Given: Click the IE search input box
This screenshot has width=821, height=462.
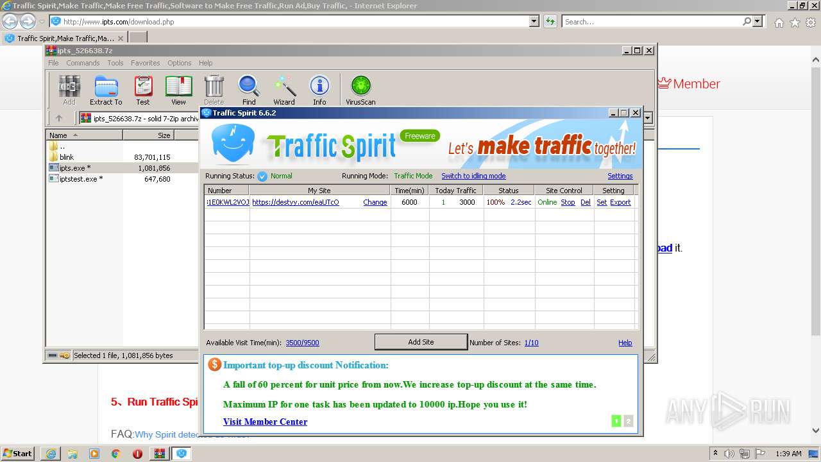Looking at the screenshot, I should (652, 21).
